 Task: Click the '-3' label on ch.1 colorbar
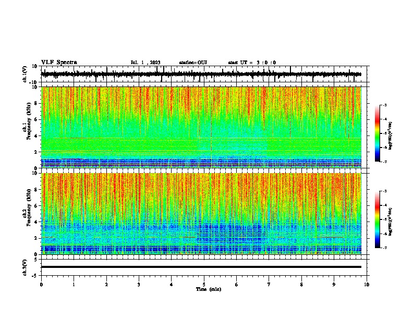pyautogui.click(x=384, y=105)
